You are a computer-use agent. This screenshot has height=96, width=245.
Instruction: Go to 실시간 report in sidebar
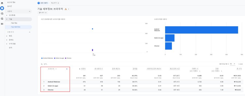10,6
